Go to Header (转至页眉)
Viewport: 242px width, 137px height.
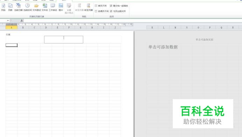point(79,7)
